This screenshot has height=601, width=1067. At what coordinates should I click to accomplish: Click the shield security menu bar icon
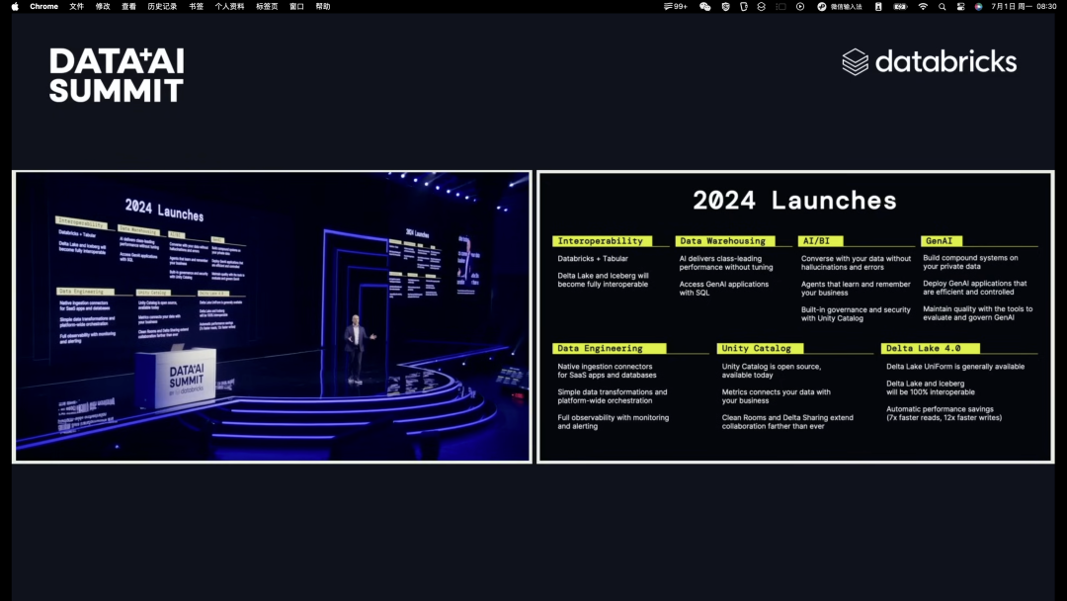pos(726,6)
